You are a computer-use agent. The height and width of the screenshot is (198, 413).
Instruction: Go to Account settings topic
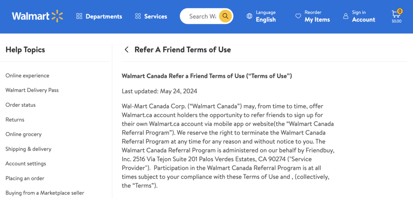26,164
